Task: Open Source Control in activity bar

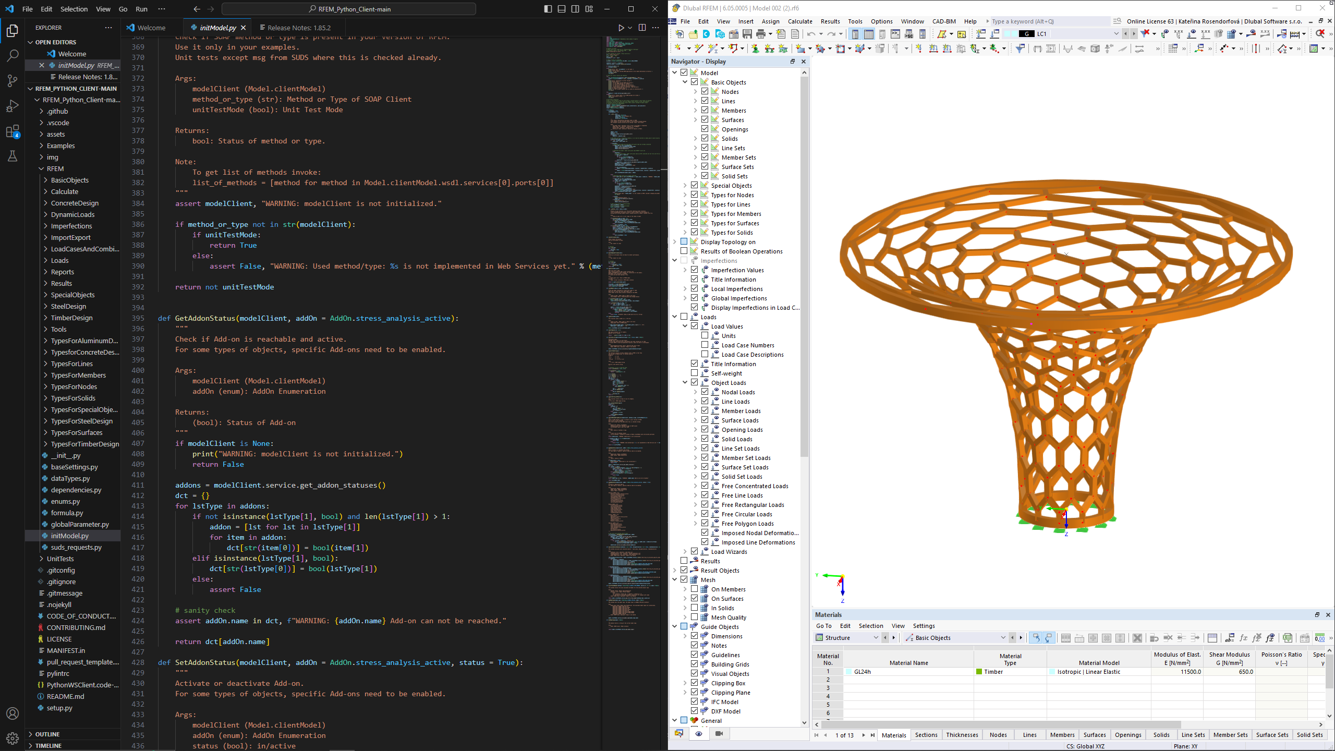Action: click(x=13, y=81)
